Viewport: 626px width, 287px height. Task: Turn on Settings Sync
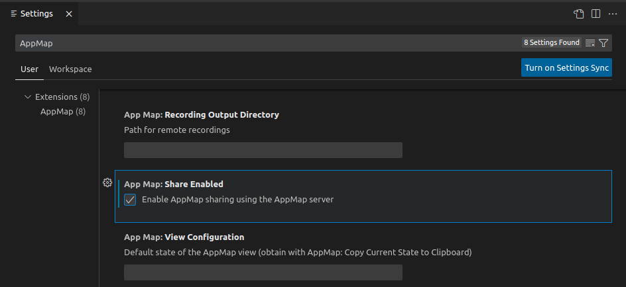click(566, 67)
